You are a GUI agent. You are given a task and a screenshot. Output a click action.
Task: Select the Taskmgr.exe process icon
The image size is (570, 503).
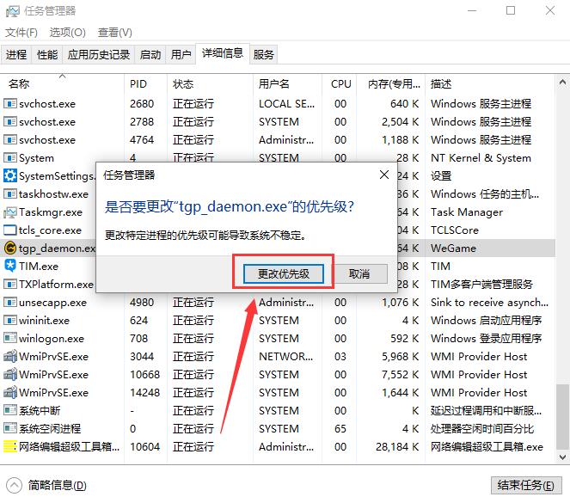coord(10,212)
